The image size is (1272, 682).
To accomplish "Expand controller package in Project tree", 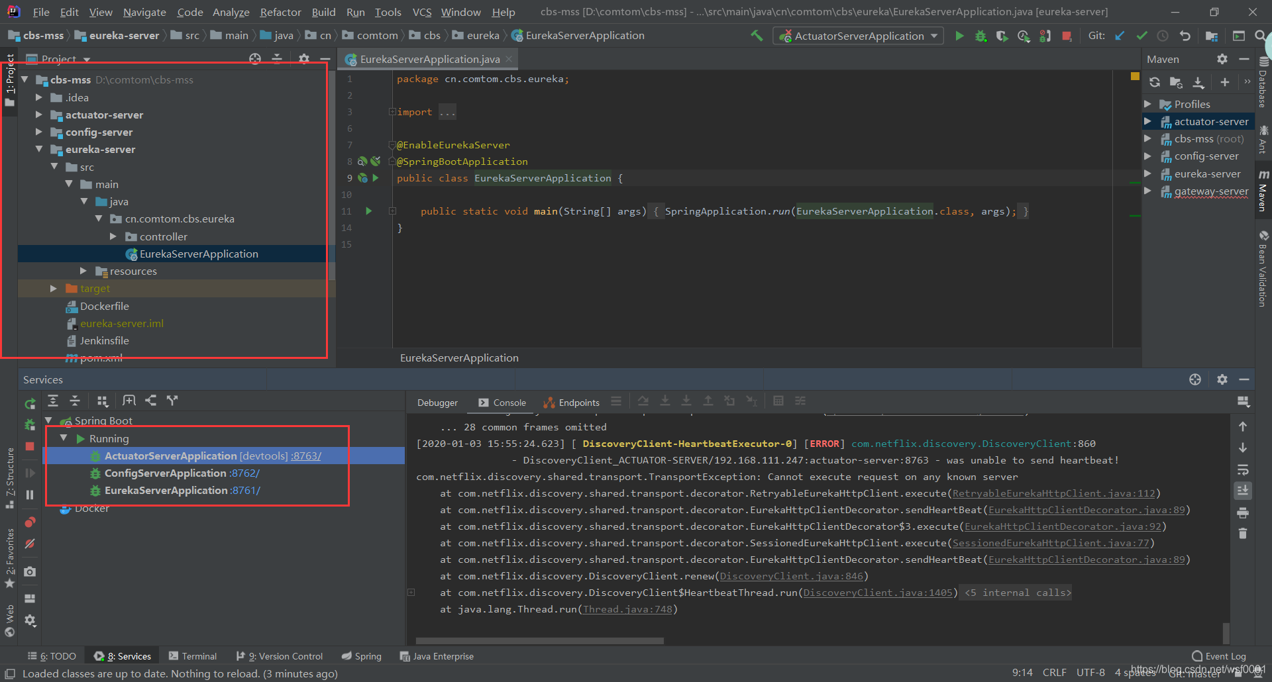I will click(113, 236).
